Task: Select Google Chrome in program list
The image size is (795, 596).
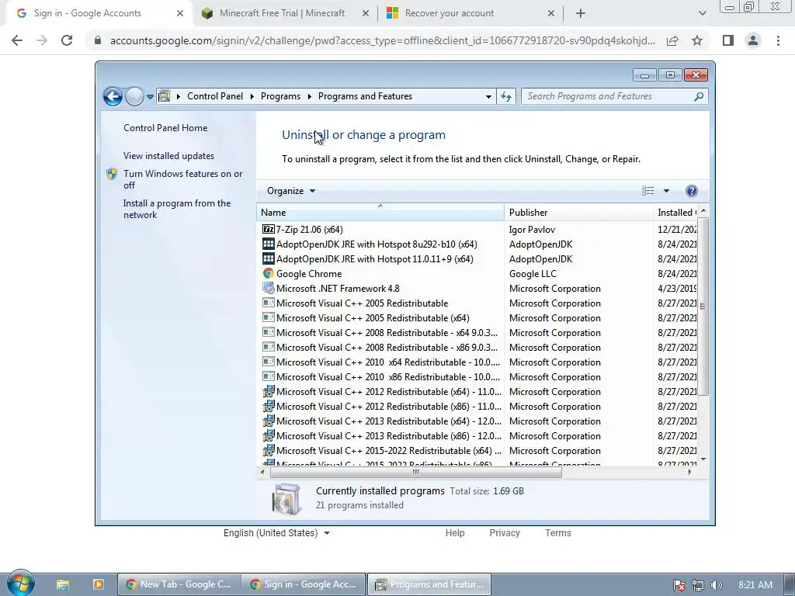Action: [x=309, y=274]
